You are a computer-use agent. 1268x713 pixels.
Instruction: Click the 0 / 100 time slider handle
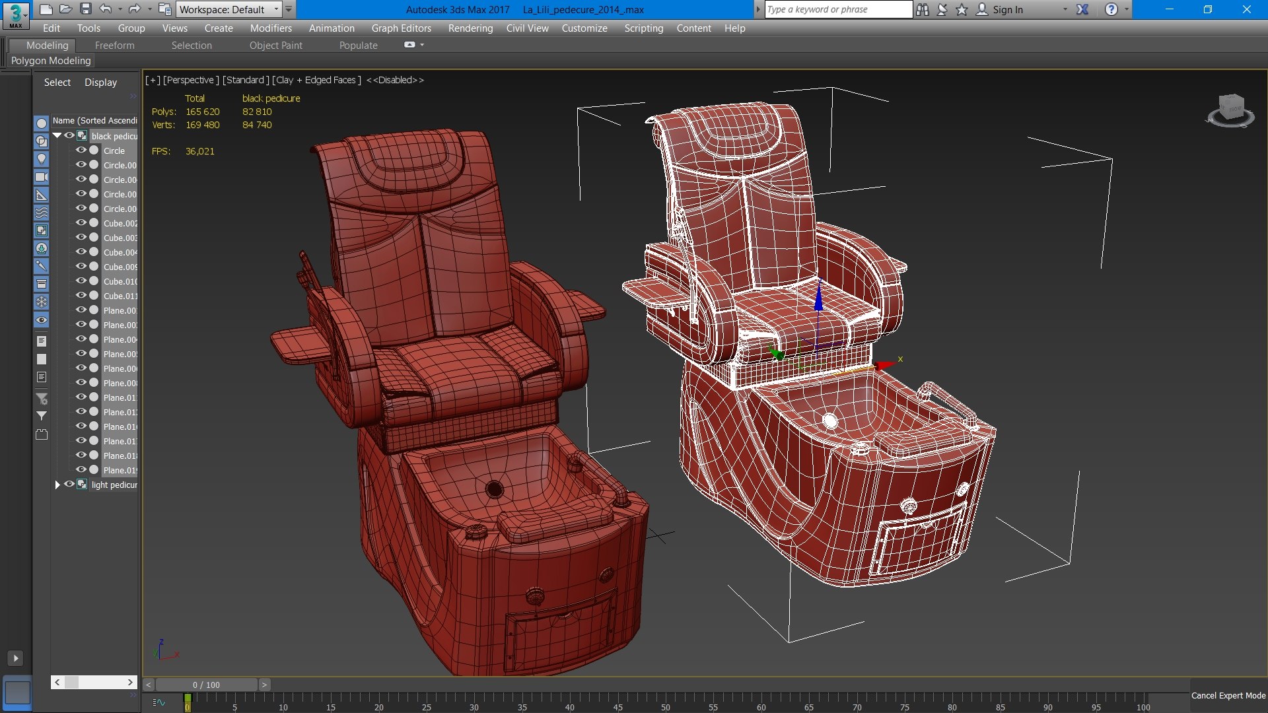click(x=206, y=685)
